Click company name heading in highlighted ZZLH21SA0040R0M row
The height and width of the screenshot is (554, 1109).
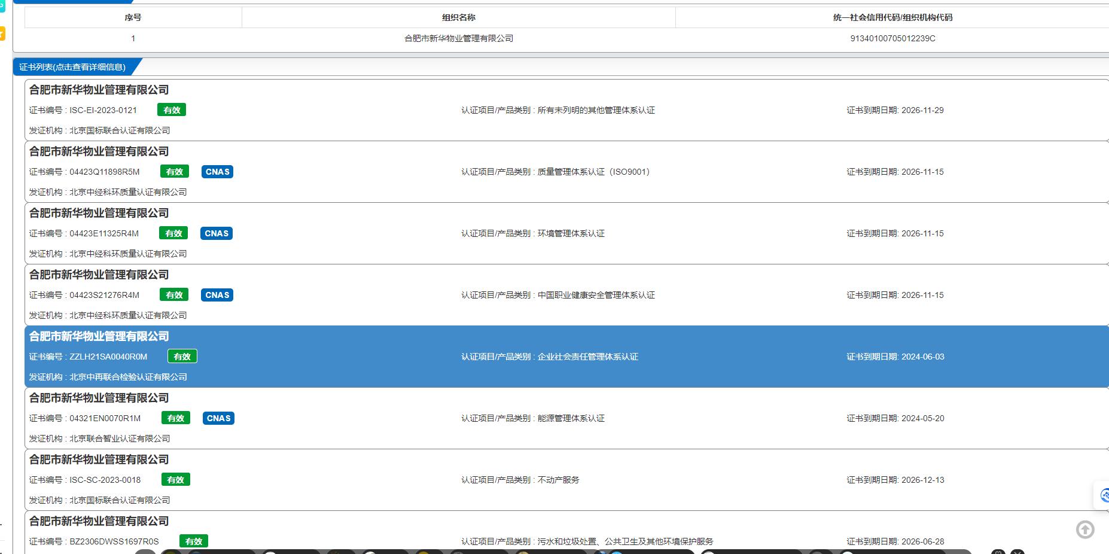[x=99, y=336]
